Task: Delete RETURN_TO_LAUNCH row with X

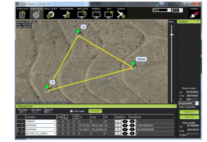Action: 118,134
